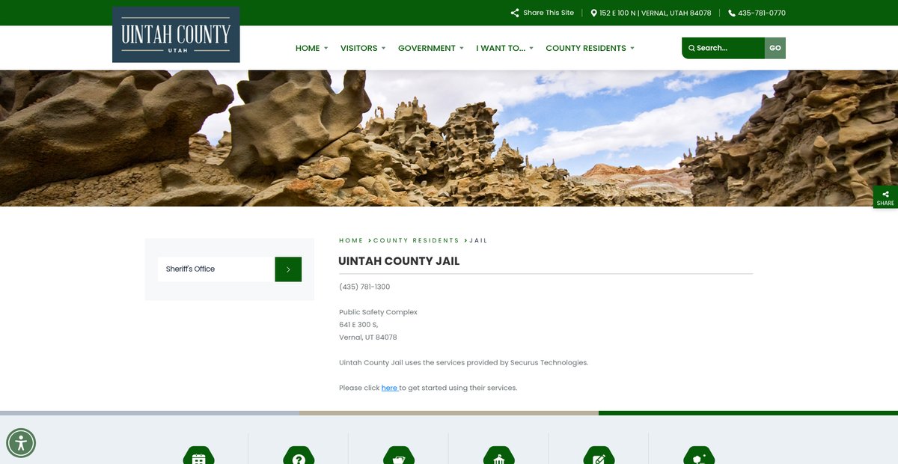Click the side SHARE button
Image resolution: width=898 pixels, height=464 pixels.
[885, 198]
